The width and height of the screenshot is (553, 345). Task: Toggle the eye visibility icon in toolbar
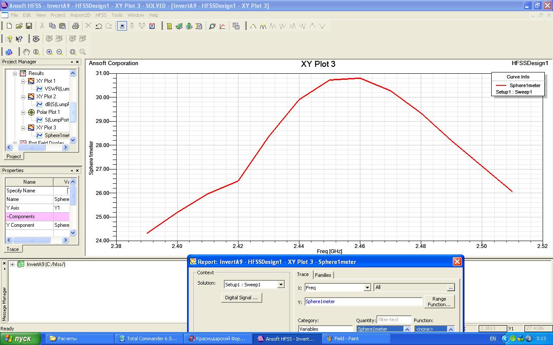coord(36,39)
